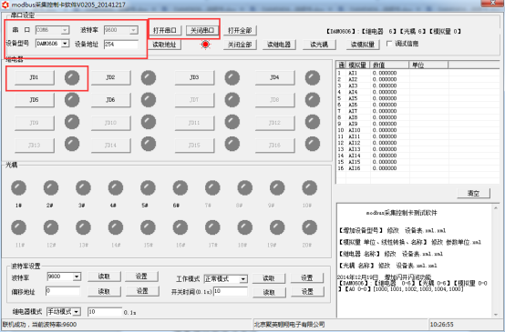Click the JD1 relay indicator lamp
The width and height of the screenshot is (505, 332).
click(x=72, y=78)
